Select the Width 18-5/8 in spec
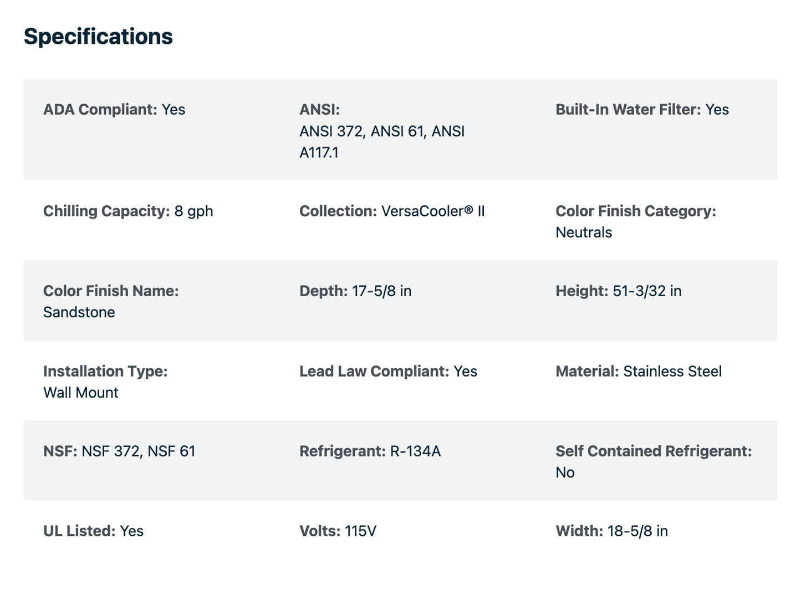801x589 pixels. (611, 531)
